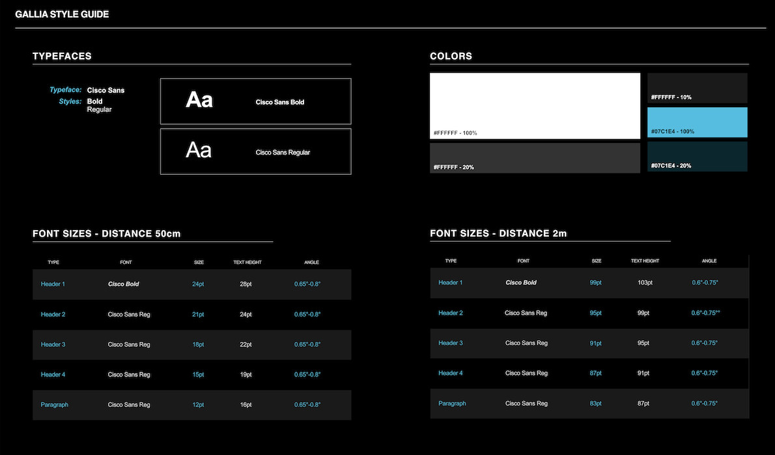
Task: Click FONT column header in 2m table
Action: tap(524, 261)
